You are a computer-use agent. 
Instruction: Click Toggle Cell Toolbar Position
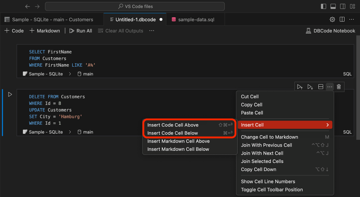point(285,190)
